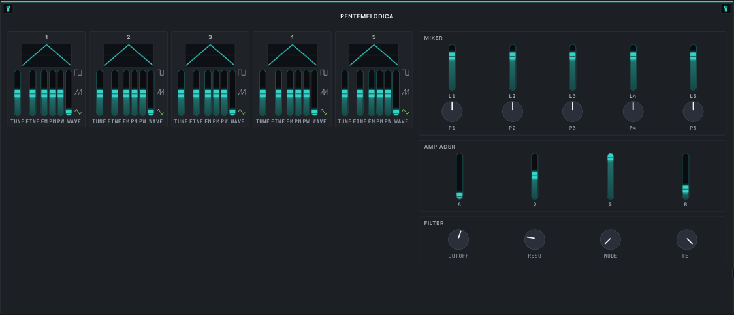Screen dimensions: 734x315
Task: Select sawtooth wave icon for oscillator 3
Action: 242,92
